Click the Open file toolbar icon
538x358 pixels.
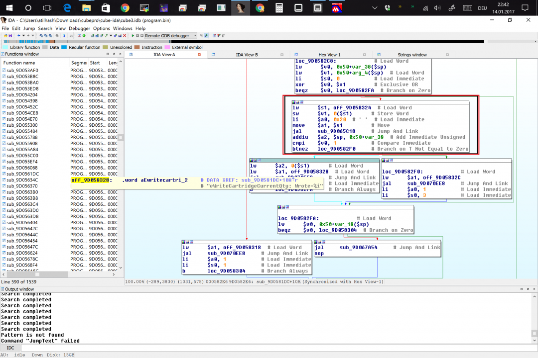click(x=4, y=36)
